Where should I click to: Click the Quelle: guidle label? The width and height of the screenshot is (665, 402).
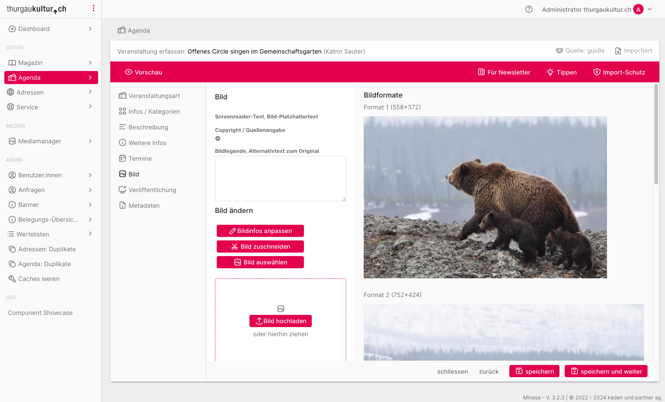coord(580,51)
